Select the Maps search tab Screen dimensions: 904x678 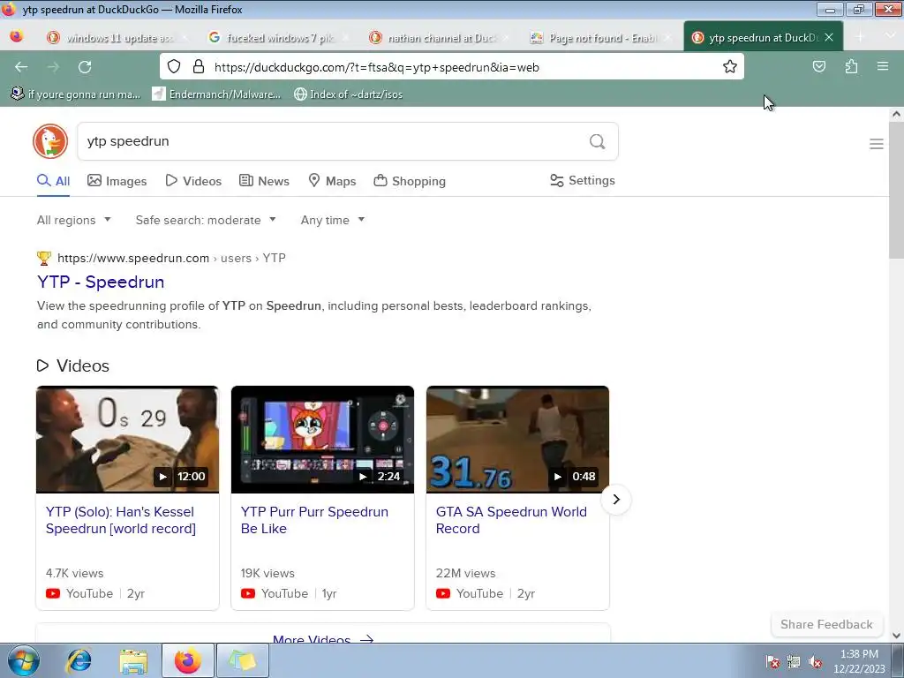332,181
